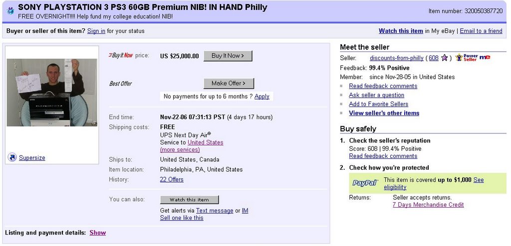Open the Sign in link
Screen dimensions: 511x246
coord(96,31)
